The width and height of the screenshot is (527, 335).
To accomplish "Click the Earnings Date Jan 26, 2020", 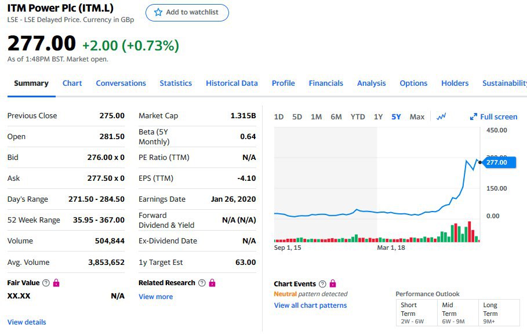I will (233, 199).
